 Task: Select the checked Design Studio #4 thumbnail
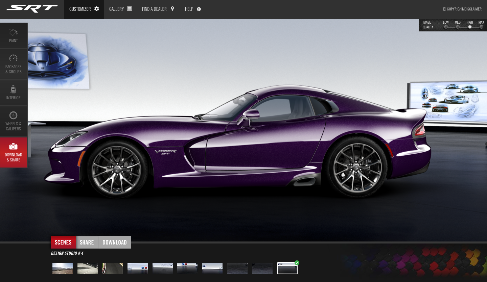coord(287,268)
